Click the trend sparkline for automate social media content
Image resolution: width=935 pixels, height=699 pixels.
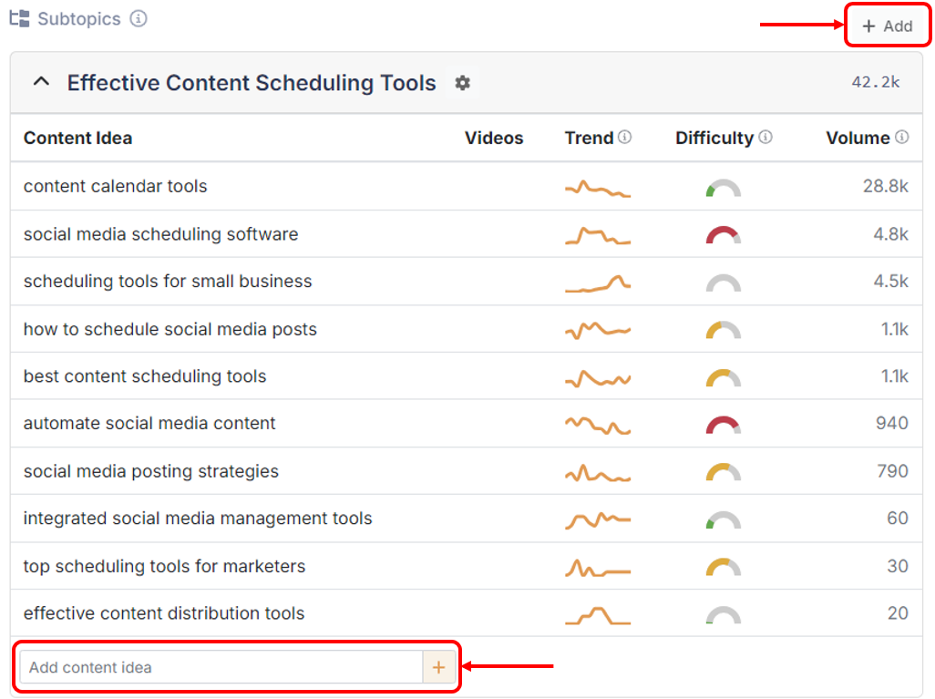(x=597, y=423)
